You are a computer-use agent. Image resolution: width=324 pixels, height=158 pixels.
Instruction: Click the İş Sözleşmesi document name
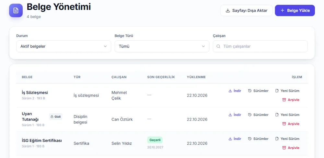(35, 93)
